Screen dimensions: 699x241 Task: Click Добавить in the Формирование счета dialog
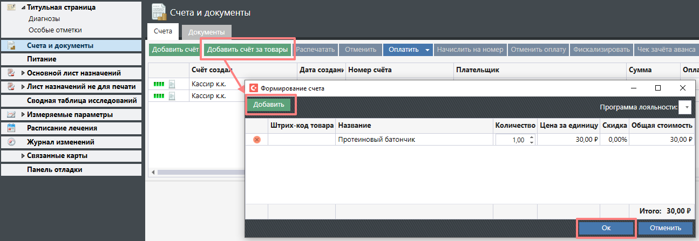[269, 105]
